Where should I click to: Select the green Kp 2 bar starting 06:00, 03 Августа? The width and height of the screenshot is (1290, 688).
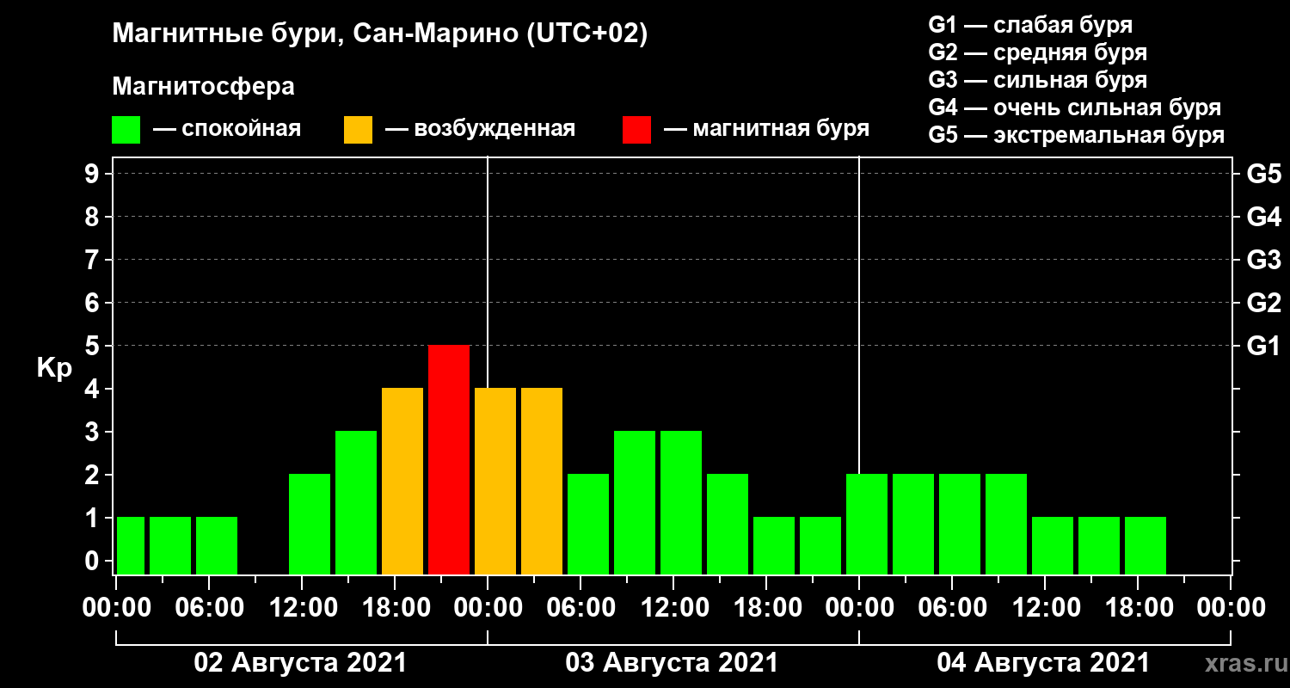click(588, 524)
